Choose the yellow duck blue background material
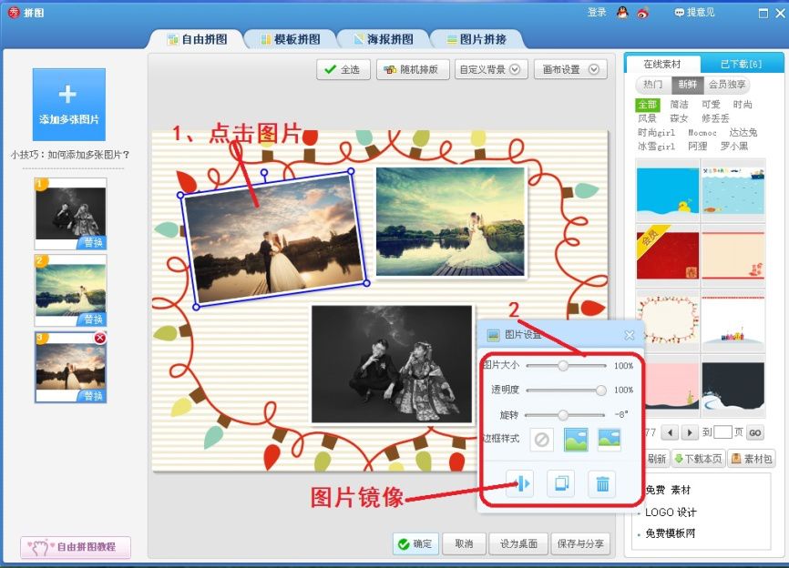Viewport: 789px width, 568px height. [x=668, y=191]
